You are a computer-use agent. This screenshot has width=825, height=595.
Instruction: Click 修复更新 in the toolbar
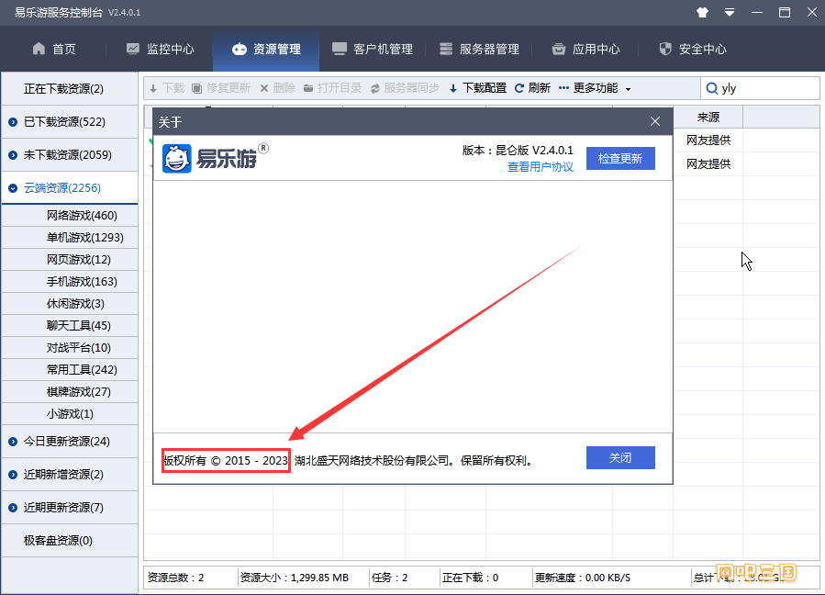[221, 88]
